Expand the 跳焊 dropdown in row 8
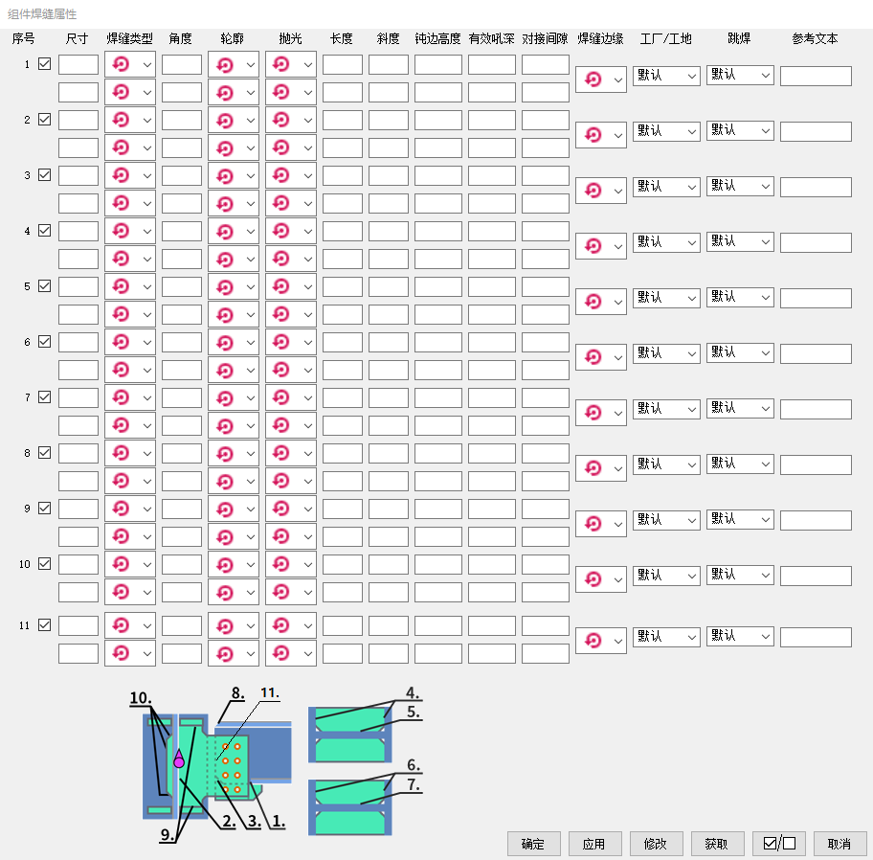The image size is (873, 860). (x=740, y=464)
